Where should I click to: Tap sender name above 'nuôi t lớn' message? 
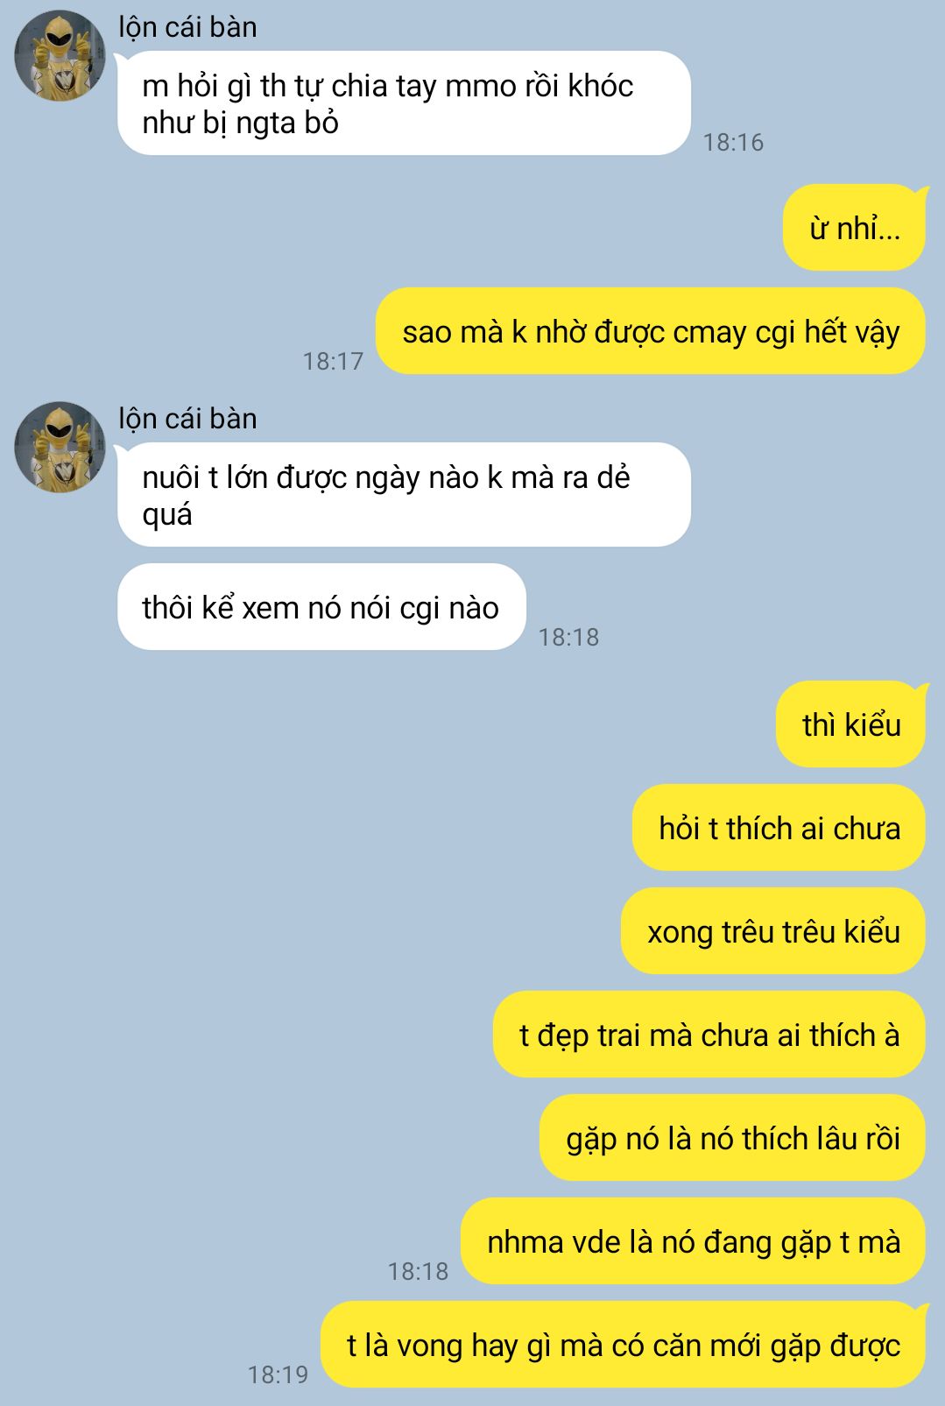(x=187, y=419)
